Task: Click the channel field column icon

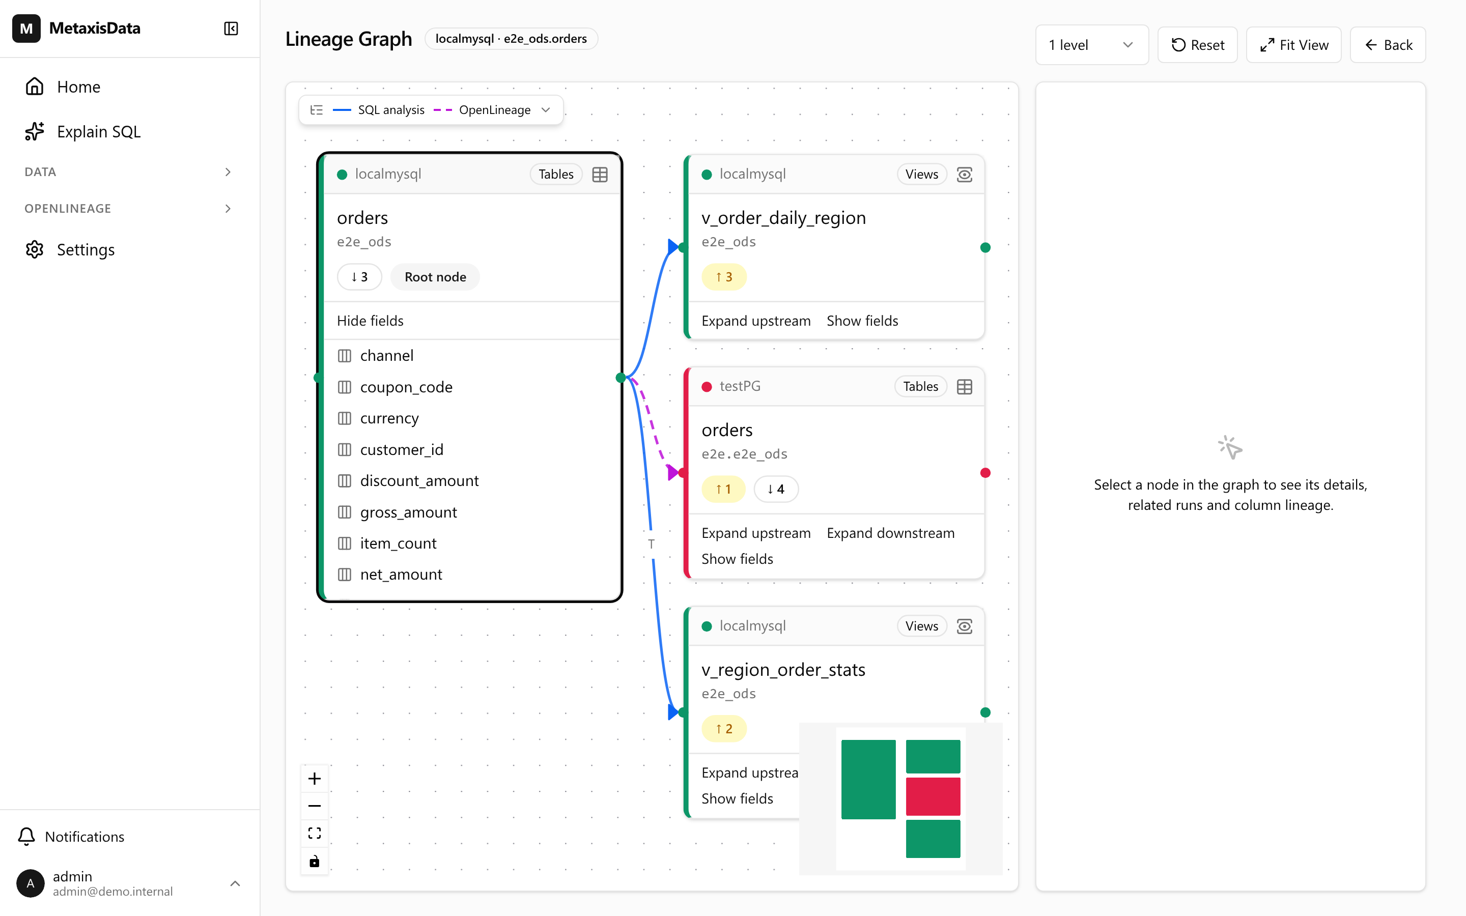Action: point(344,356)
